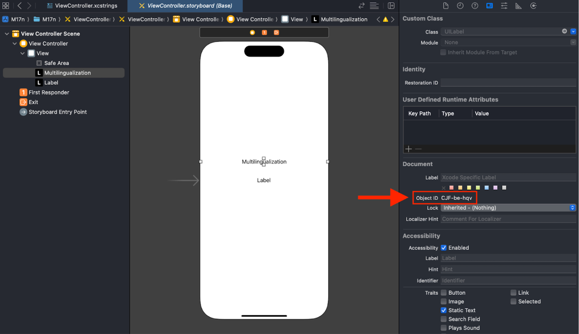Open the History inspector clock icon
This screenshot has width=579, height=334.
(460, 6)
